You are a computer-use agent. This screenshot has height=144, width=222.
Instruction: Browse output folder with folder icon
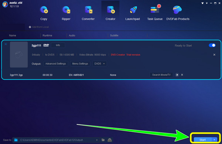pos(103,140)
